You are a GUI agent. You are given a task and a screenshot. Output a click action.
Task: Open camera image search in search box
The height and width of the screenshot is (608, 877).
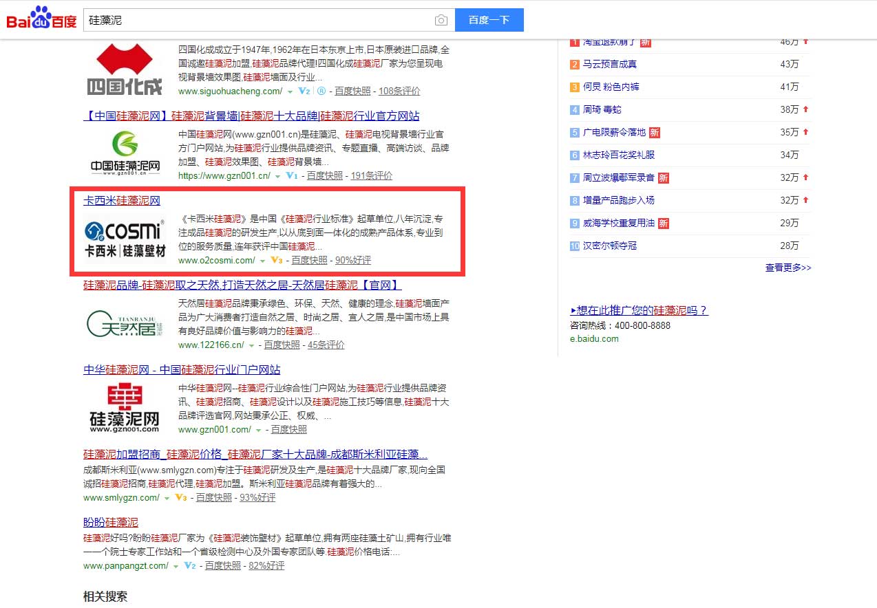click(x=441, y=21)
